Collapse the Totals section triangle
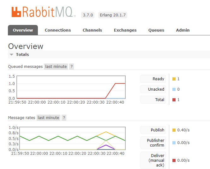210x169 pixels. point(11,55)
